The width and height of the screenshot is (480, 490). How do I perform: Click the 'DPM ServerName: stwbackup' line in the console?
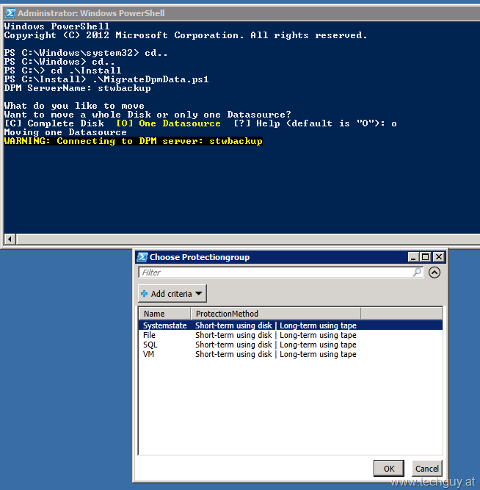78,88
